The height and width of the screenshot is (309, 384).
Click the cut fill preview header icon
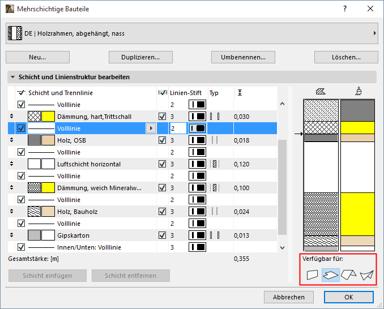(321, 92)
